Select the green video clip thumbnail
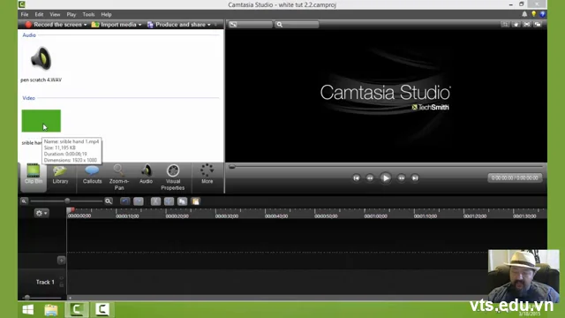Screen dimensions: 565x318 pos(41,121)
